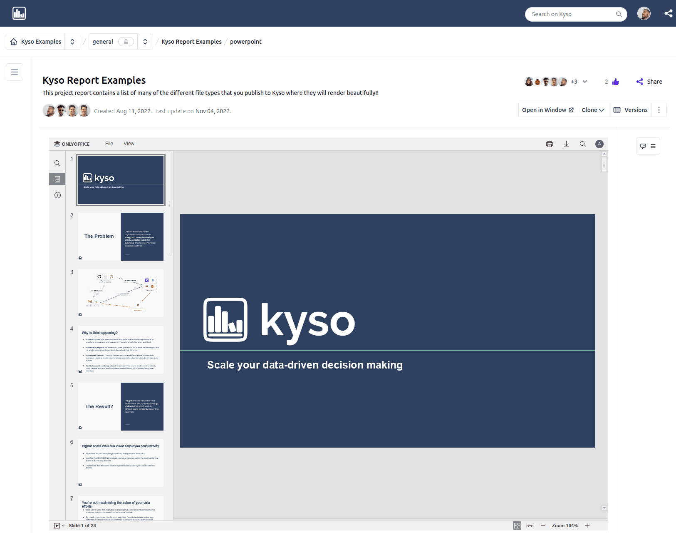Screen dimensions: 676x533
Task: Click the scroll up arrow of the slide view
Action: pyautogui.click(x=604, y=154)
